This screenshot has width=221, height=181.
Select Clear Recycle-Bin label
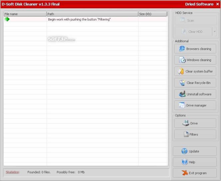coord(198,83)
